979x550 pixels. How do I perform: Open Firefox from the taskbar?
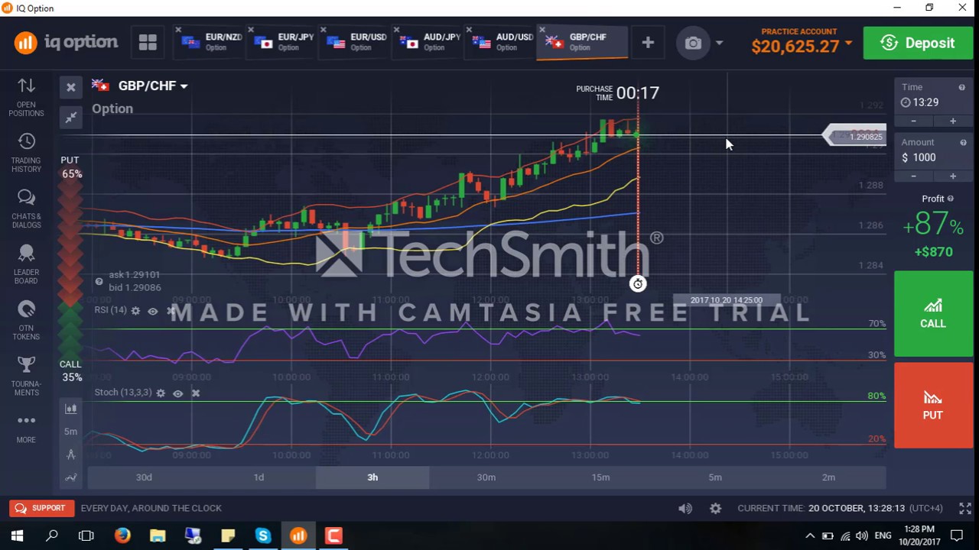pos(122,535)
